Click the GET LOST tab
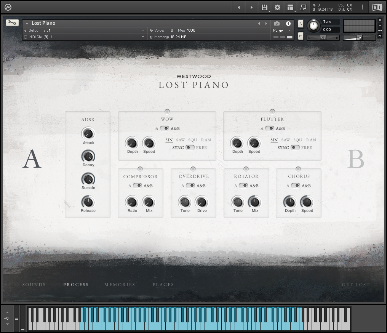Screen dimensions: 387x333 (x=356, y=285)
